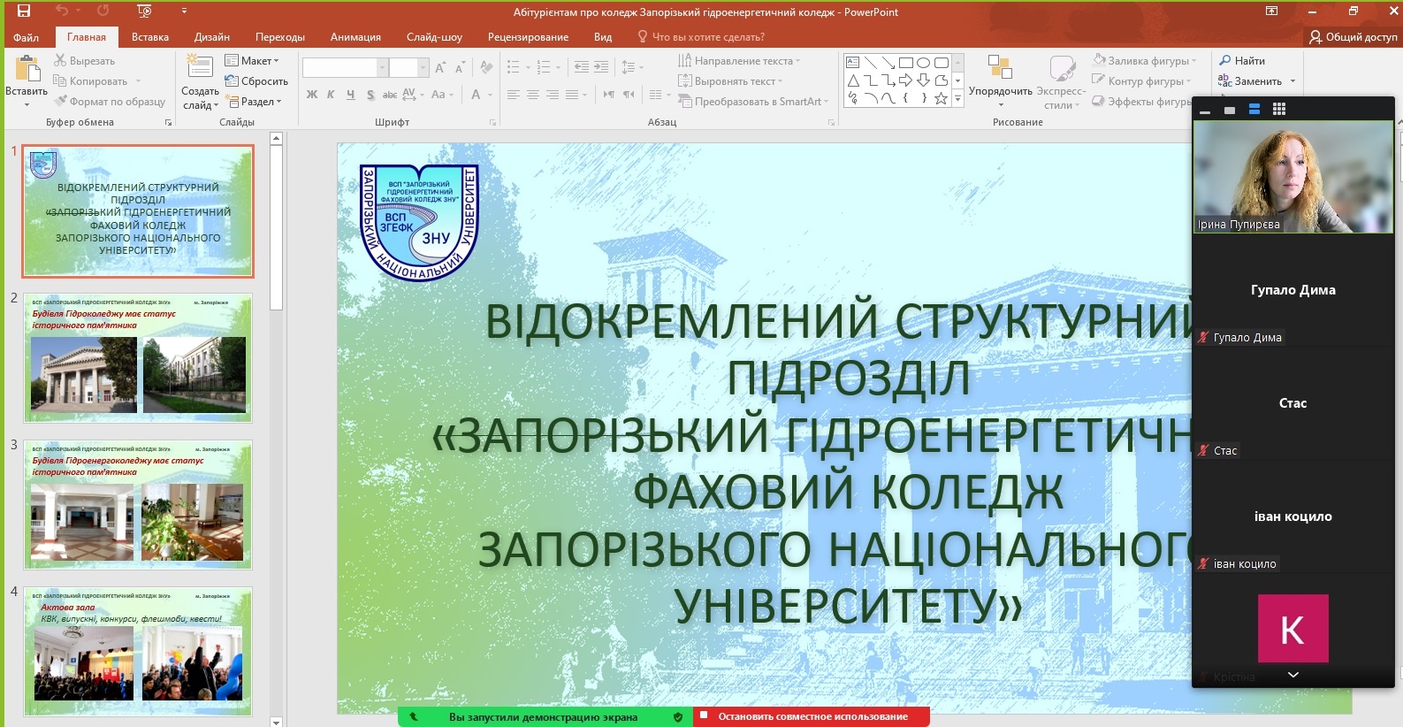Select the triangle shape in shapes gallery
1403x727 pixels.
pos(852,80)
